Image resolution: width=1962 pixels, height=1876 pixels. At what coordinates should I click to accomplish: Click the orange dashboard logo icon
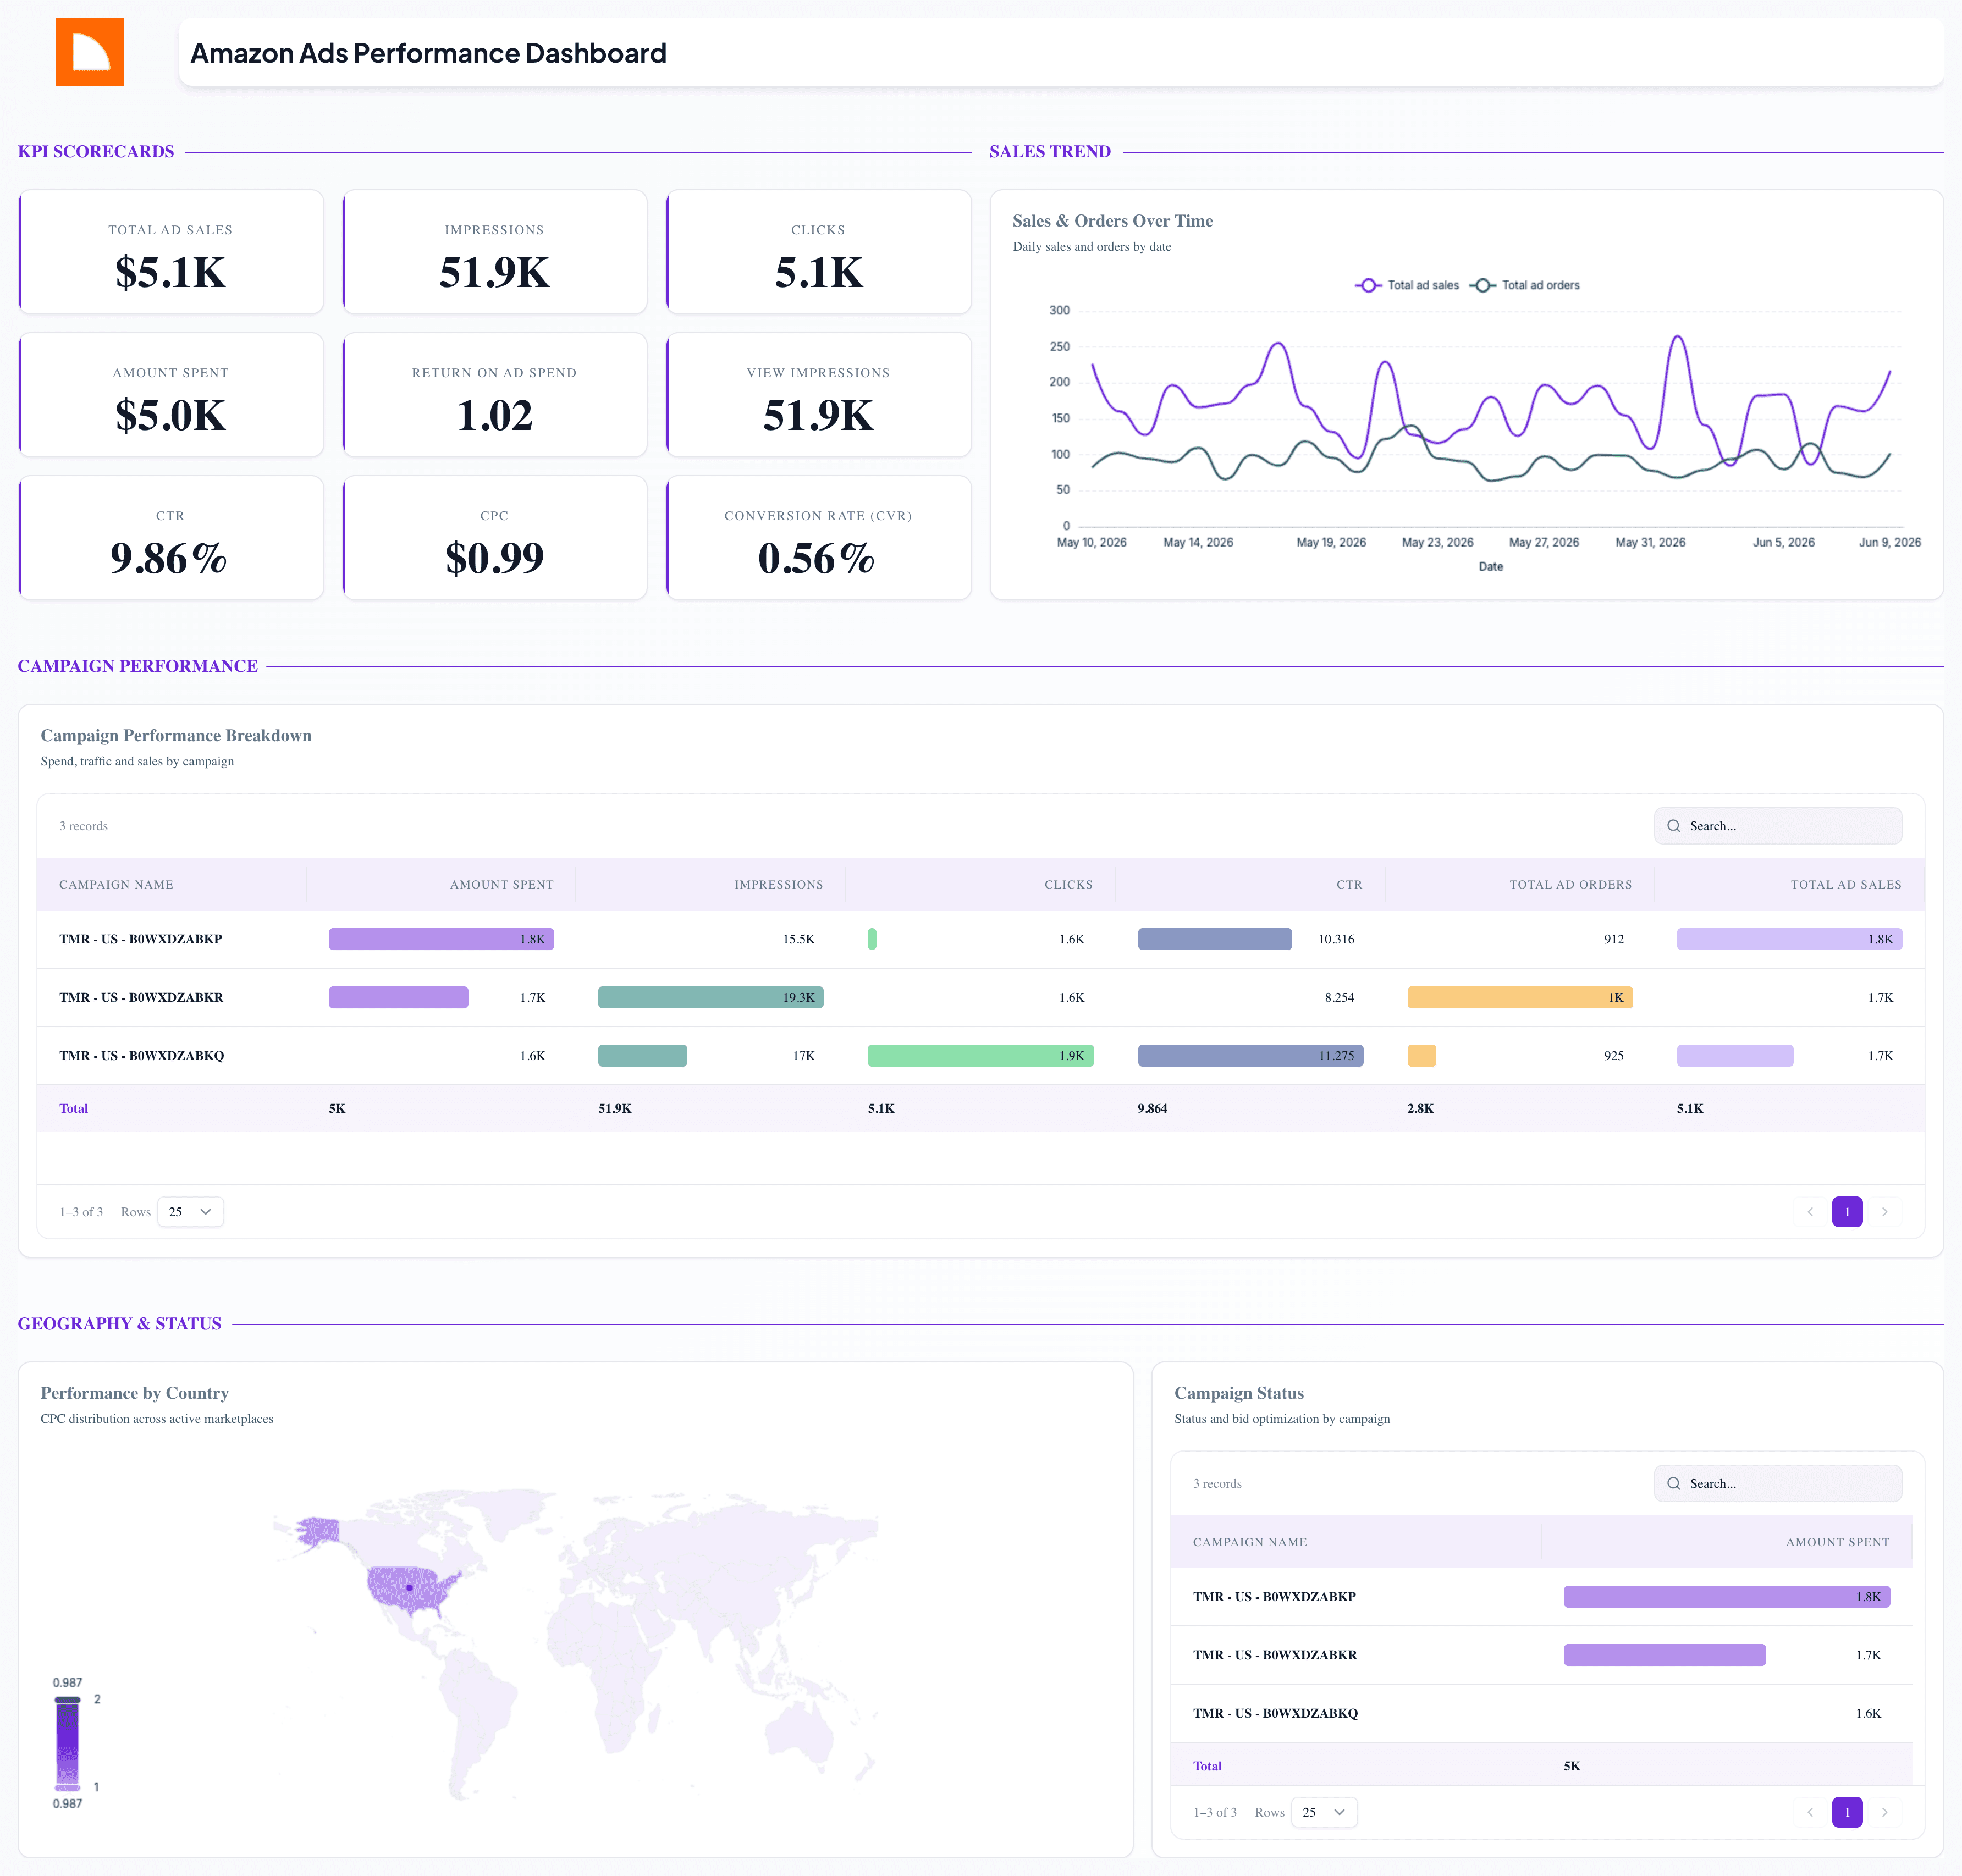(90, 51)
